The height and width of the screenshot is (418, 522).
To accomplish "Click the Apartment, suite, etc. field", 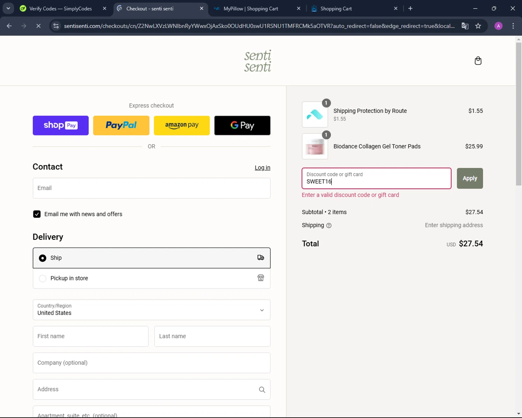I will [151, 412].
